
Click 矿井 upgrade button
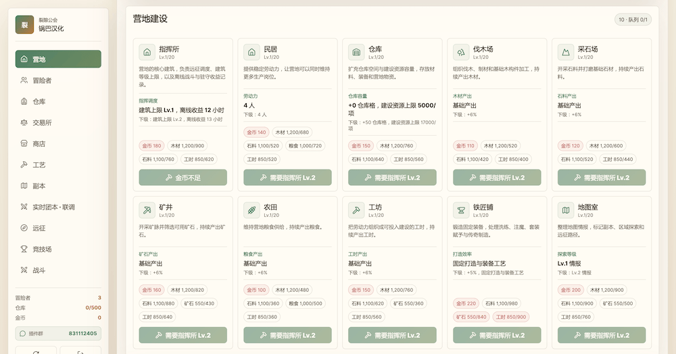tap(183, 335)
